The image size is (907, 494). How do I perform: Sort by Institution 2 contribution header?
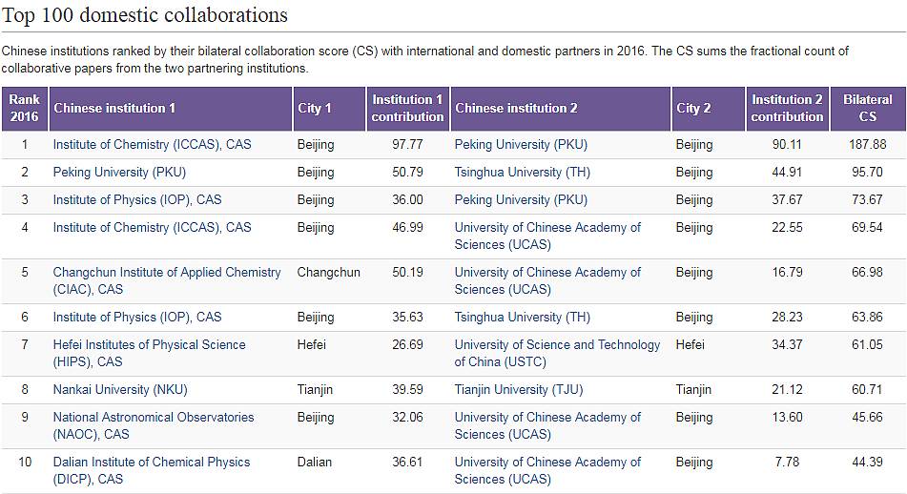click(x=787, y=108)
